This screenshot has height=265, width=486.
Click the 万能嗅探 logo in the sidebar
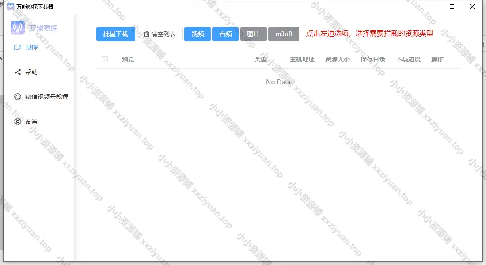tap(18, 28)
